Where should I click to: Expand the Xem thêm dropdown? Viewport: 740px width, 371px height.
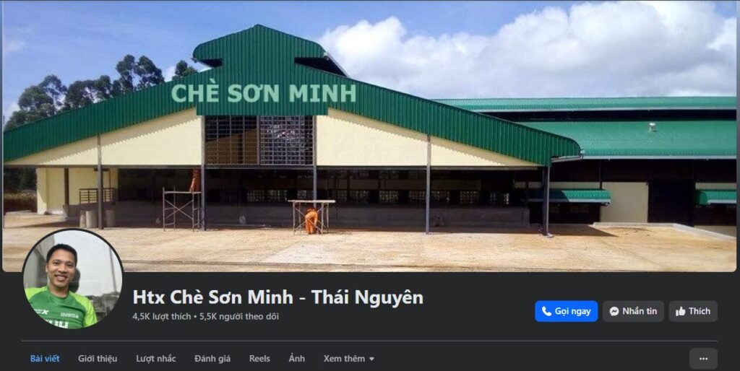[349, 359]
